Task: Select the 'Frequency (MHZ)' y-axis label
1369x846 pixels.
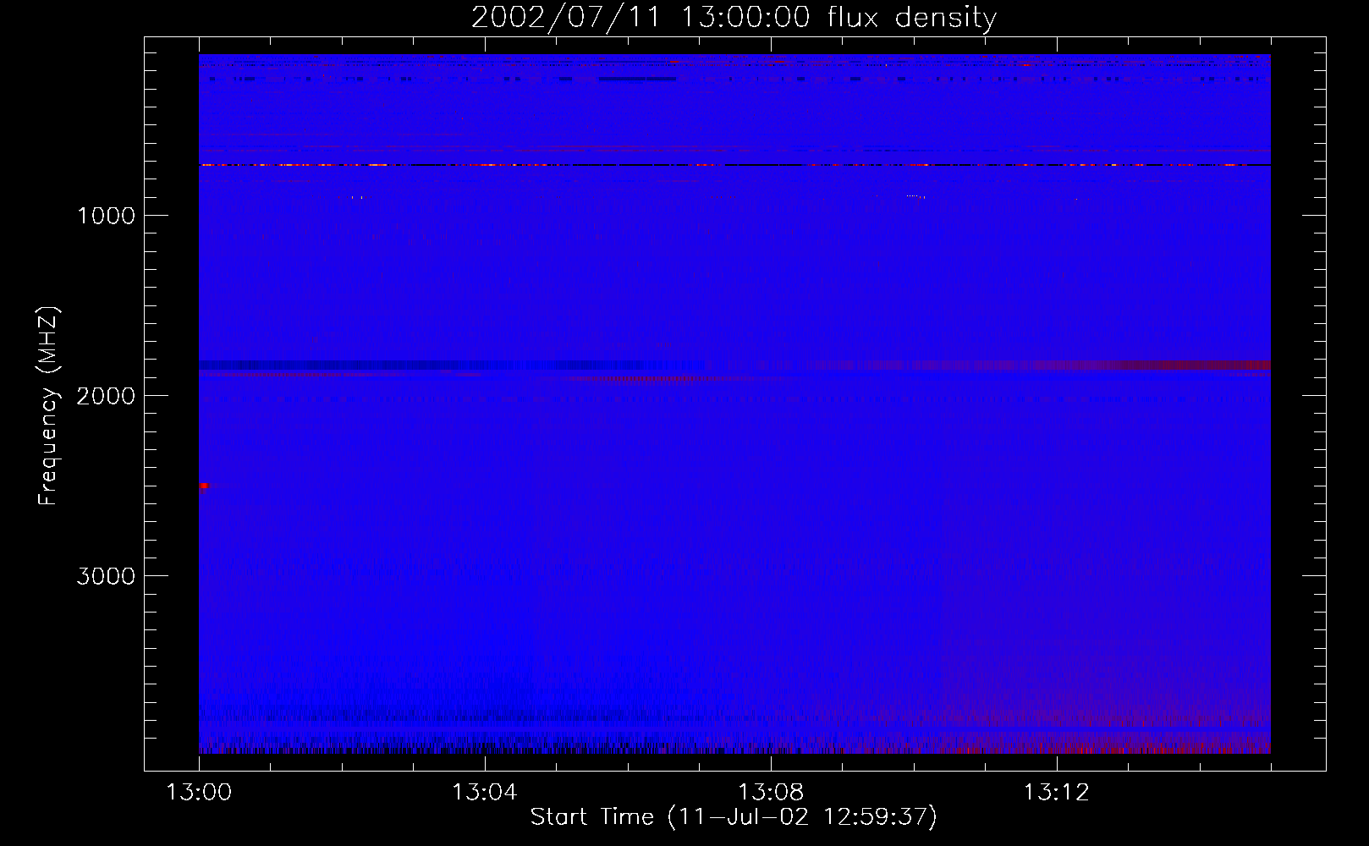Action: (x=49, y=405)
